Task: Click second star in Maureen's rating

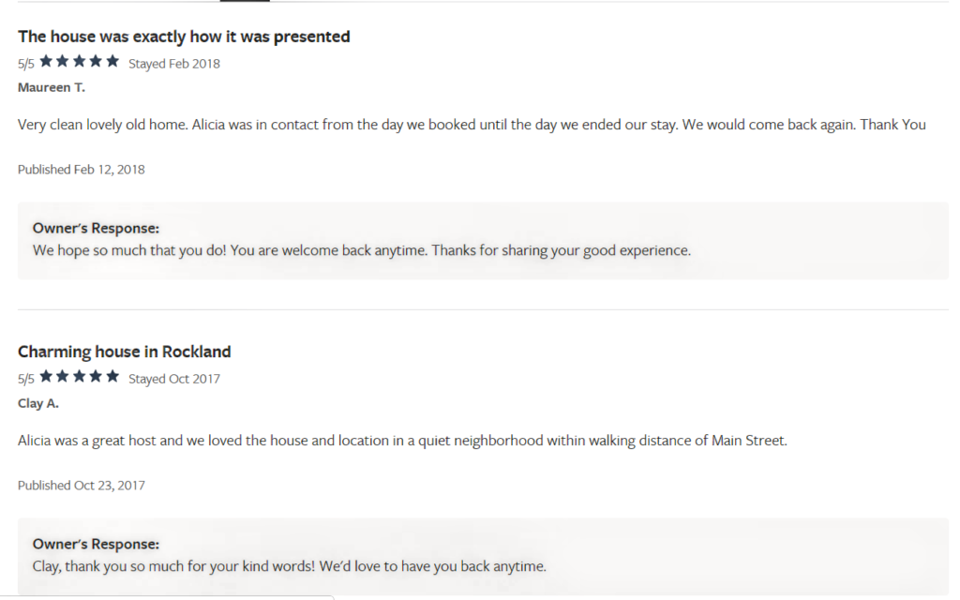Action: click(x=63, y=61)
